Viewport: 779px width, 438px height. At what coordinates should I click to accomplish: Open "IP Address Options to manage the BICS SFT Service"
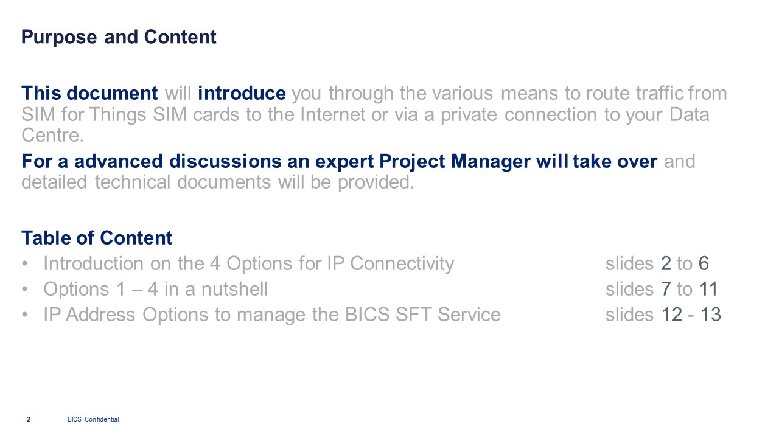[271, 315]
